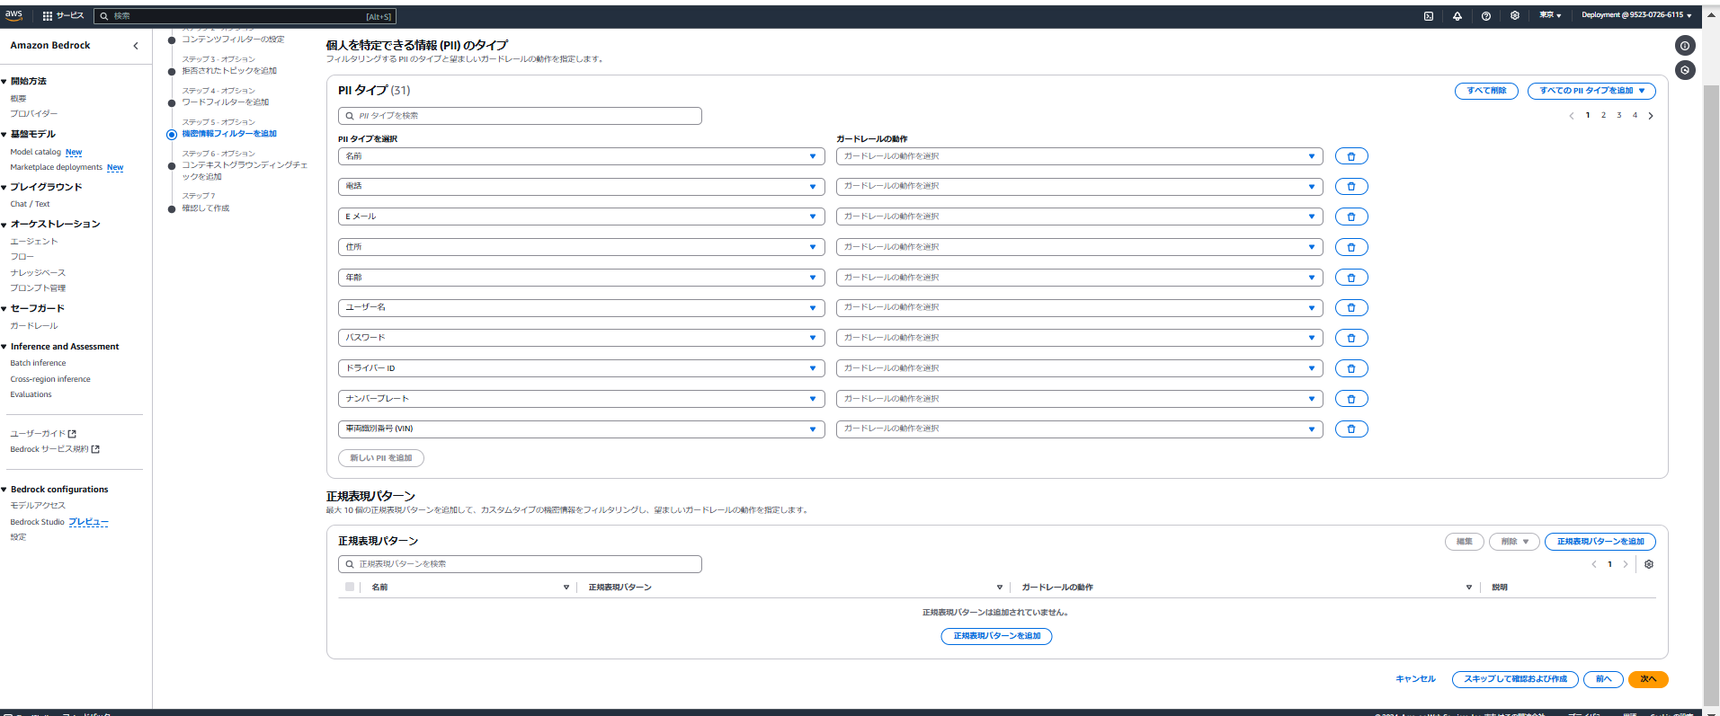The height and width of the screenshot is (716, 1720).
Task: Go to step 4 ワードフィルターを追加
Action: (x=226, y=102)
